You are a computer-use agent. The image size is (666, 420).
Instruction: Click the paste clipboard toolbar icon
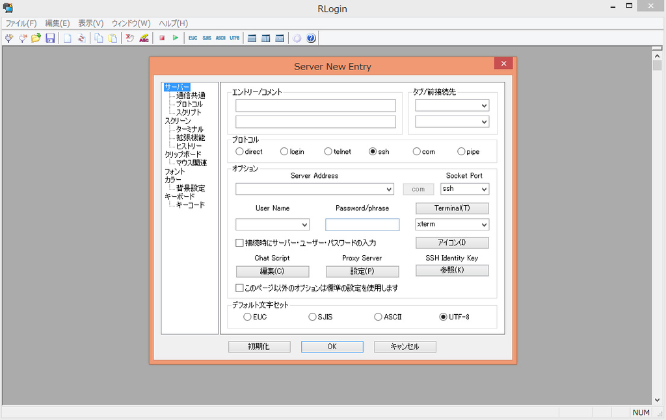[113, 38]
